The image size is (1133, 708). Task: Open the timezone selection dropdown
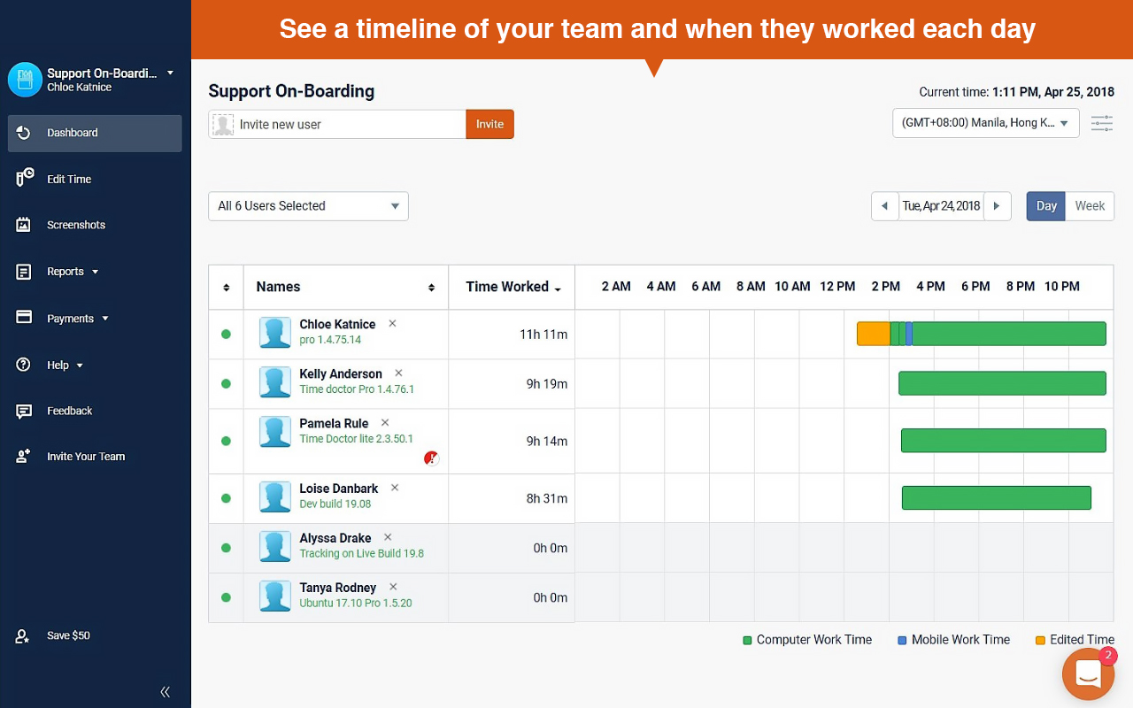click(x=985, y=123)
